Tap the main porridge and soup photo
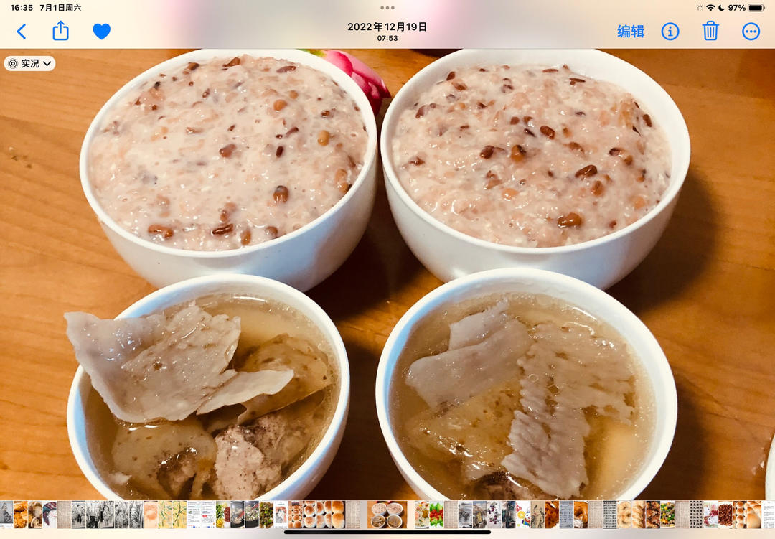Viewport: 775px width, 539px height. 387,273
